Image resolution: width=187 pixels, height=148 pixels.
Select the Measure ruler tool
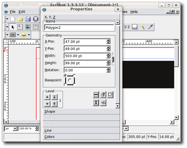(x=135, y=27)
